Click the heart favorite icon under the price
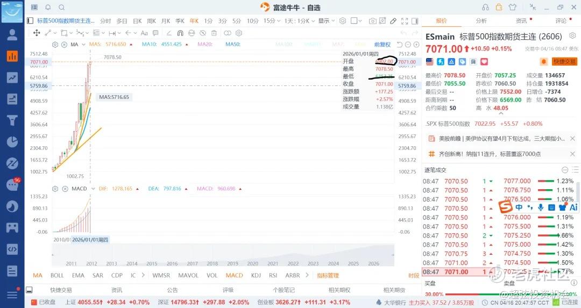This screenshot has width=581, height=308. [484, 61]
